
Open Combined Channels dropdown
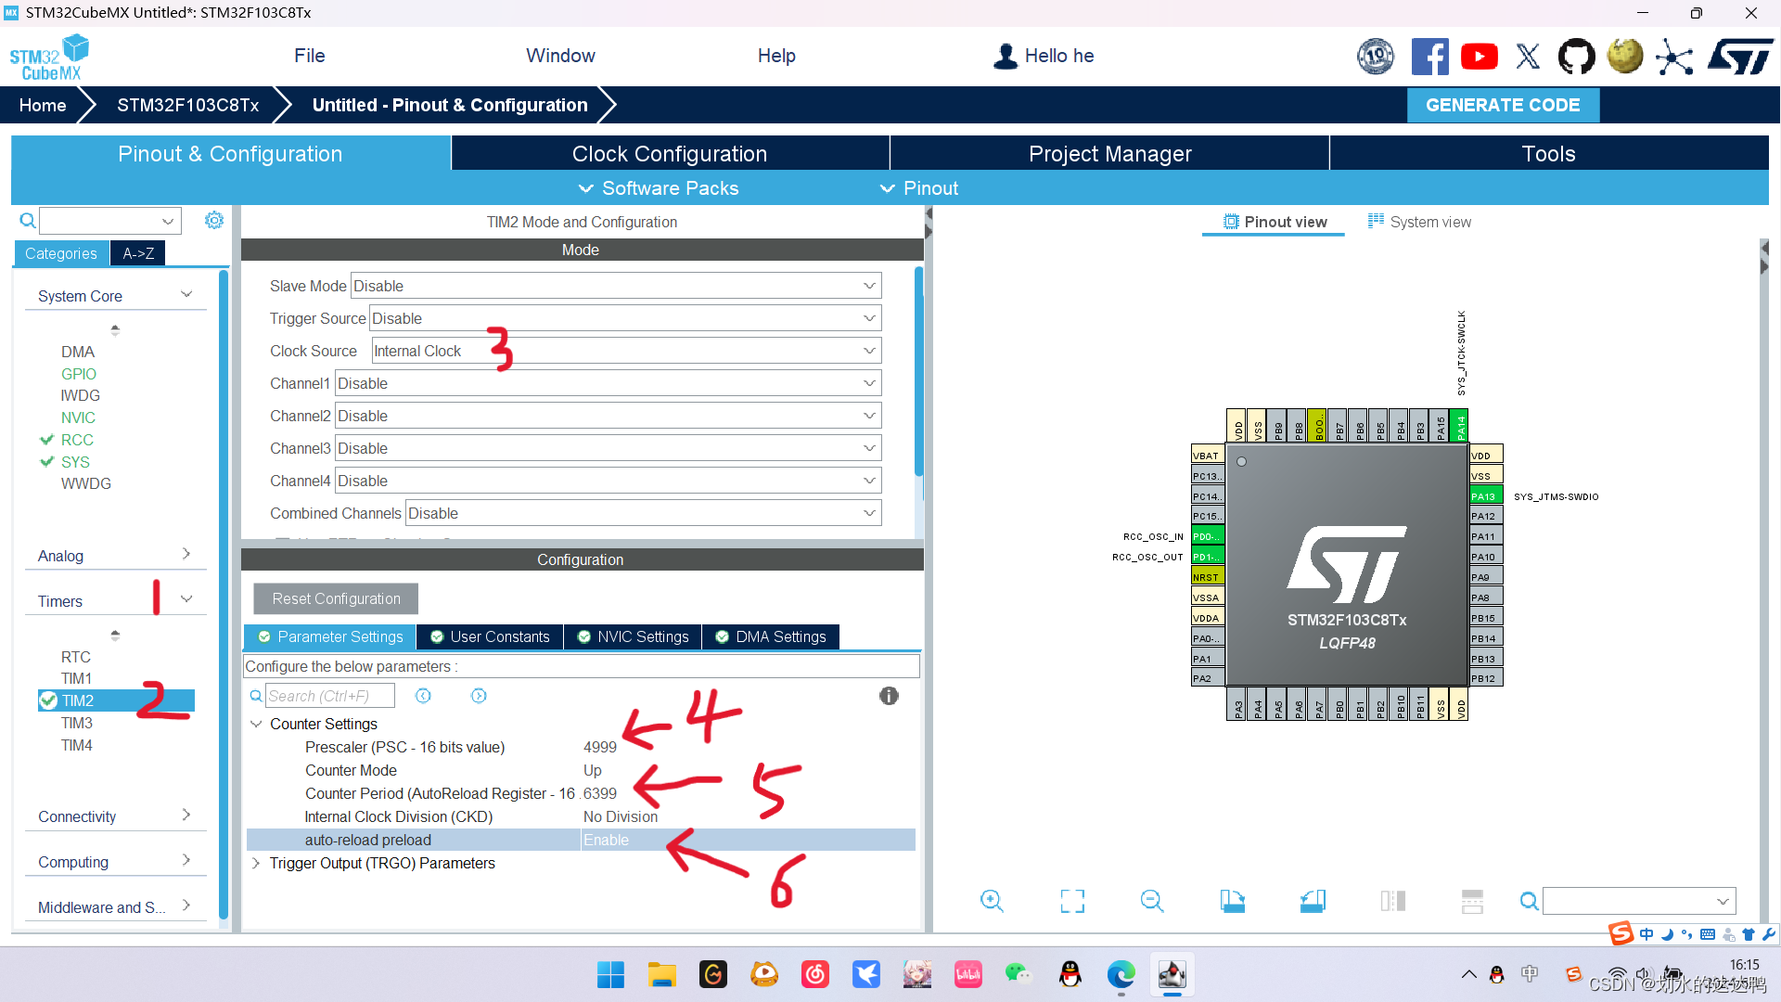[643, 513]
